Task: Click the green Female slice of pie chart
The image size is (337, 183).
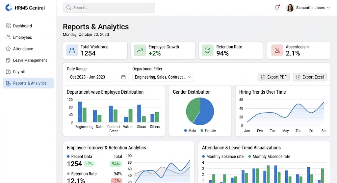Action: point(192,110)
